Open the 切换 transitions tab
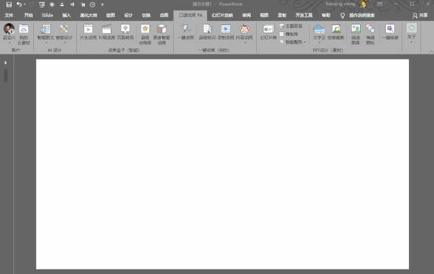 (x=146, y=15)
